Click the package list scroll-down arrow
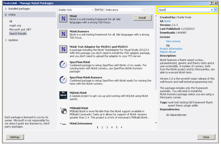Image resolution: width=221 pixels, height=145 pixels. tap(156, 123)
